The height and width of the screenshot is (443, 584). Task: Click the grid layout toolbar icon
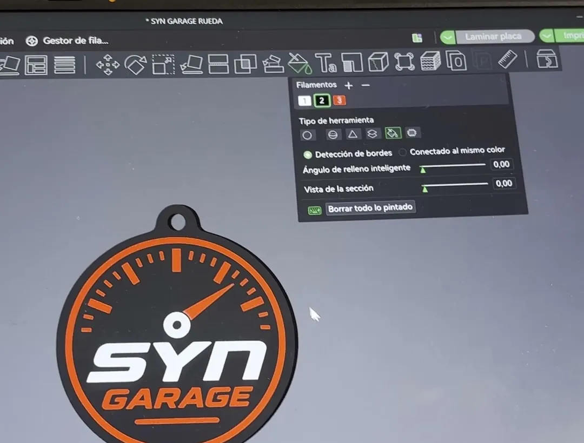point(36,65)
